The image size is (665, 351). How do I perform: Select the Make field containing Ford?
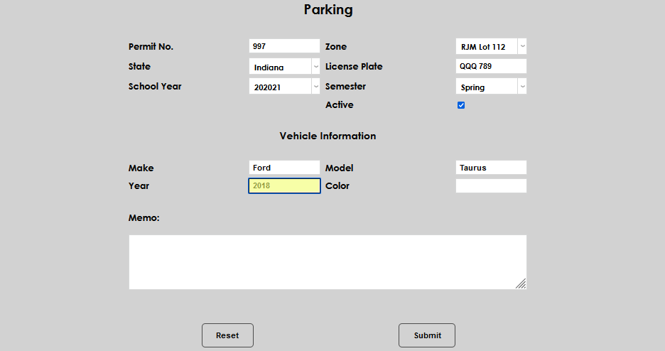284,168
